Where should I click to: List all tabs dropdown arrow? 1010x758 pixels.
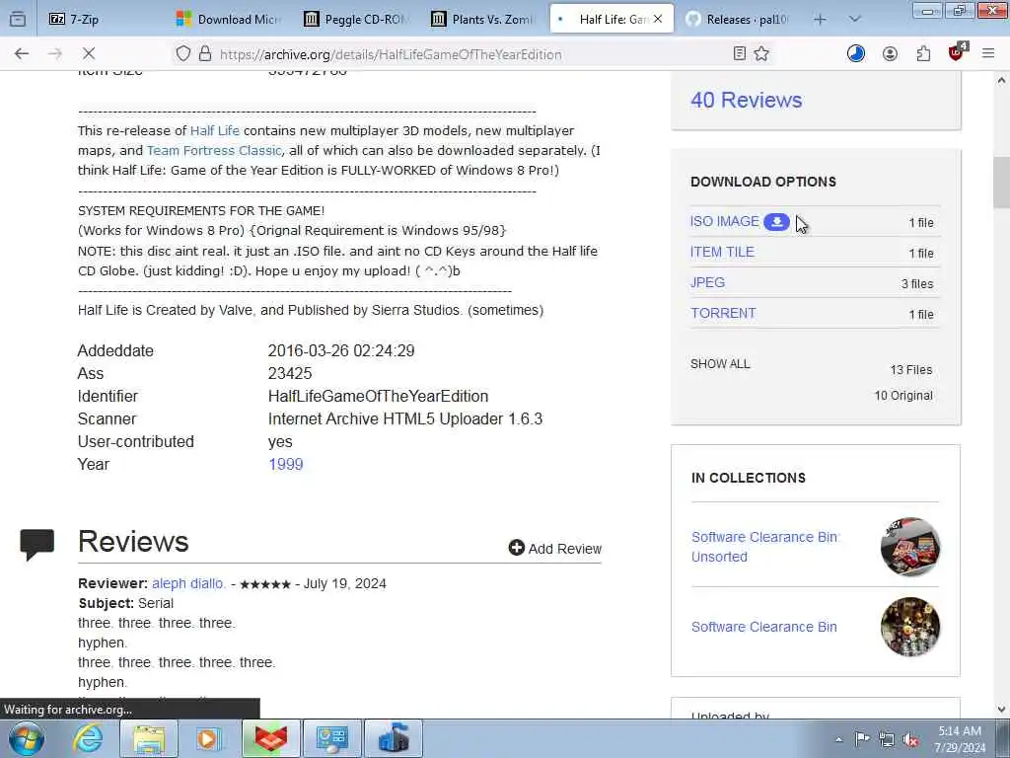pos(855,20)
